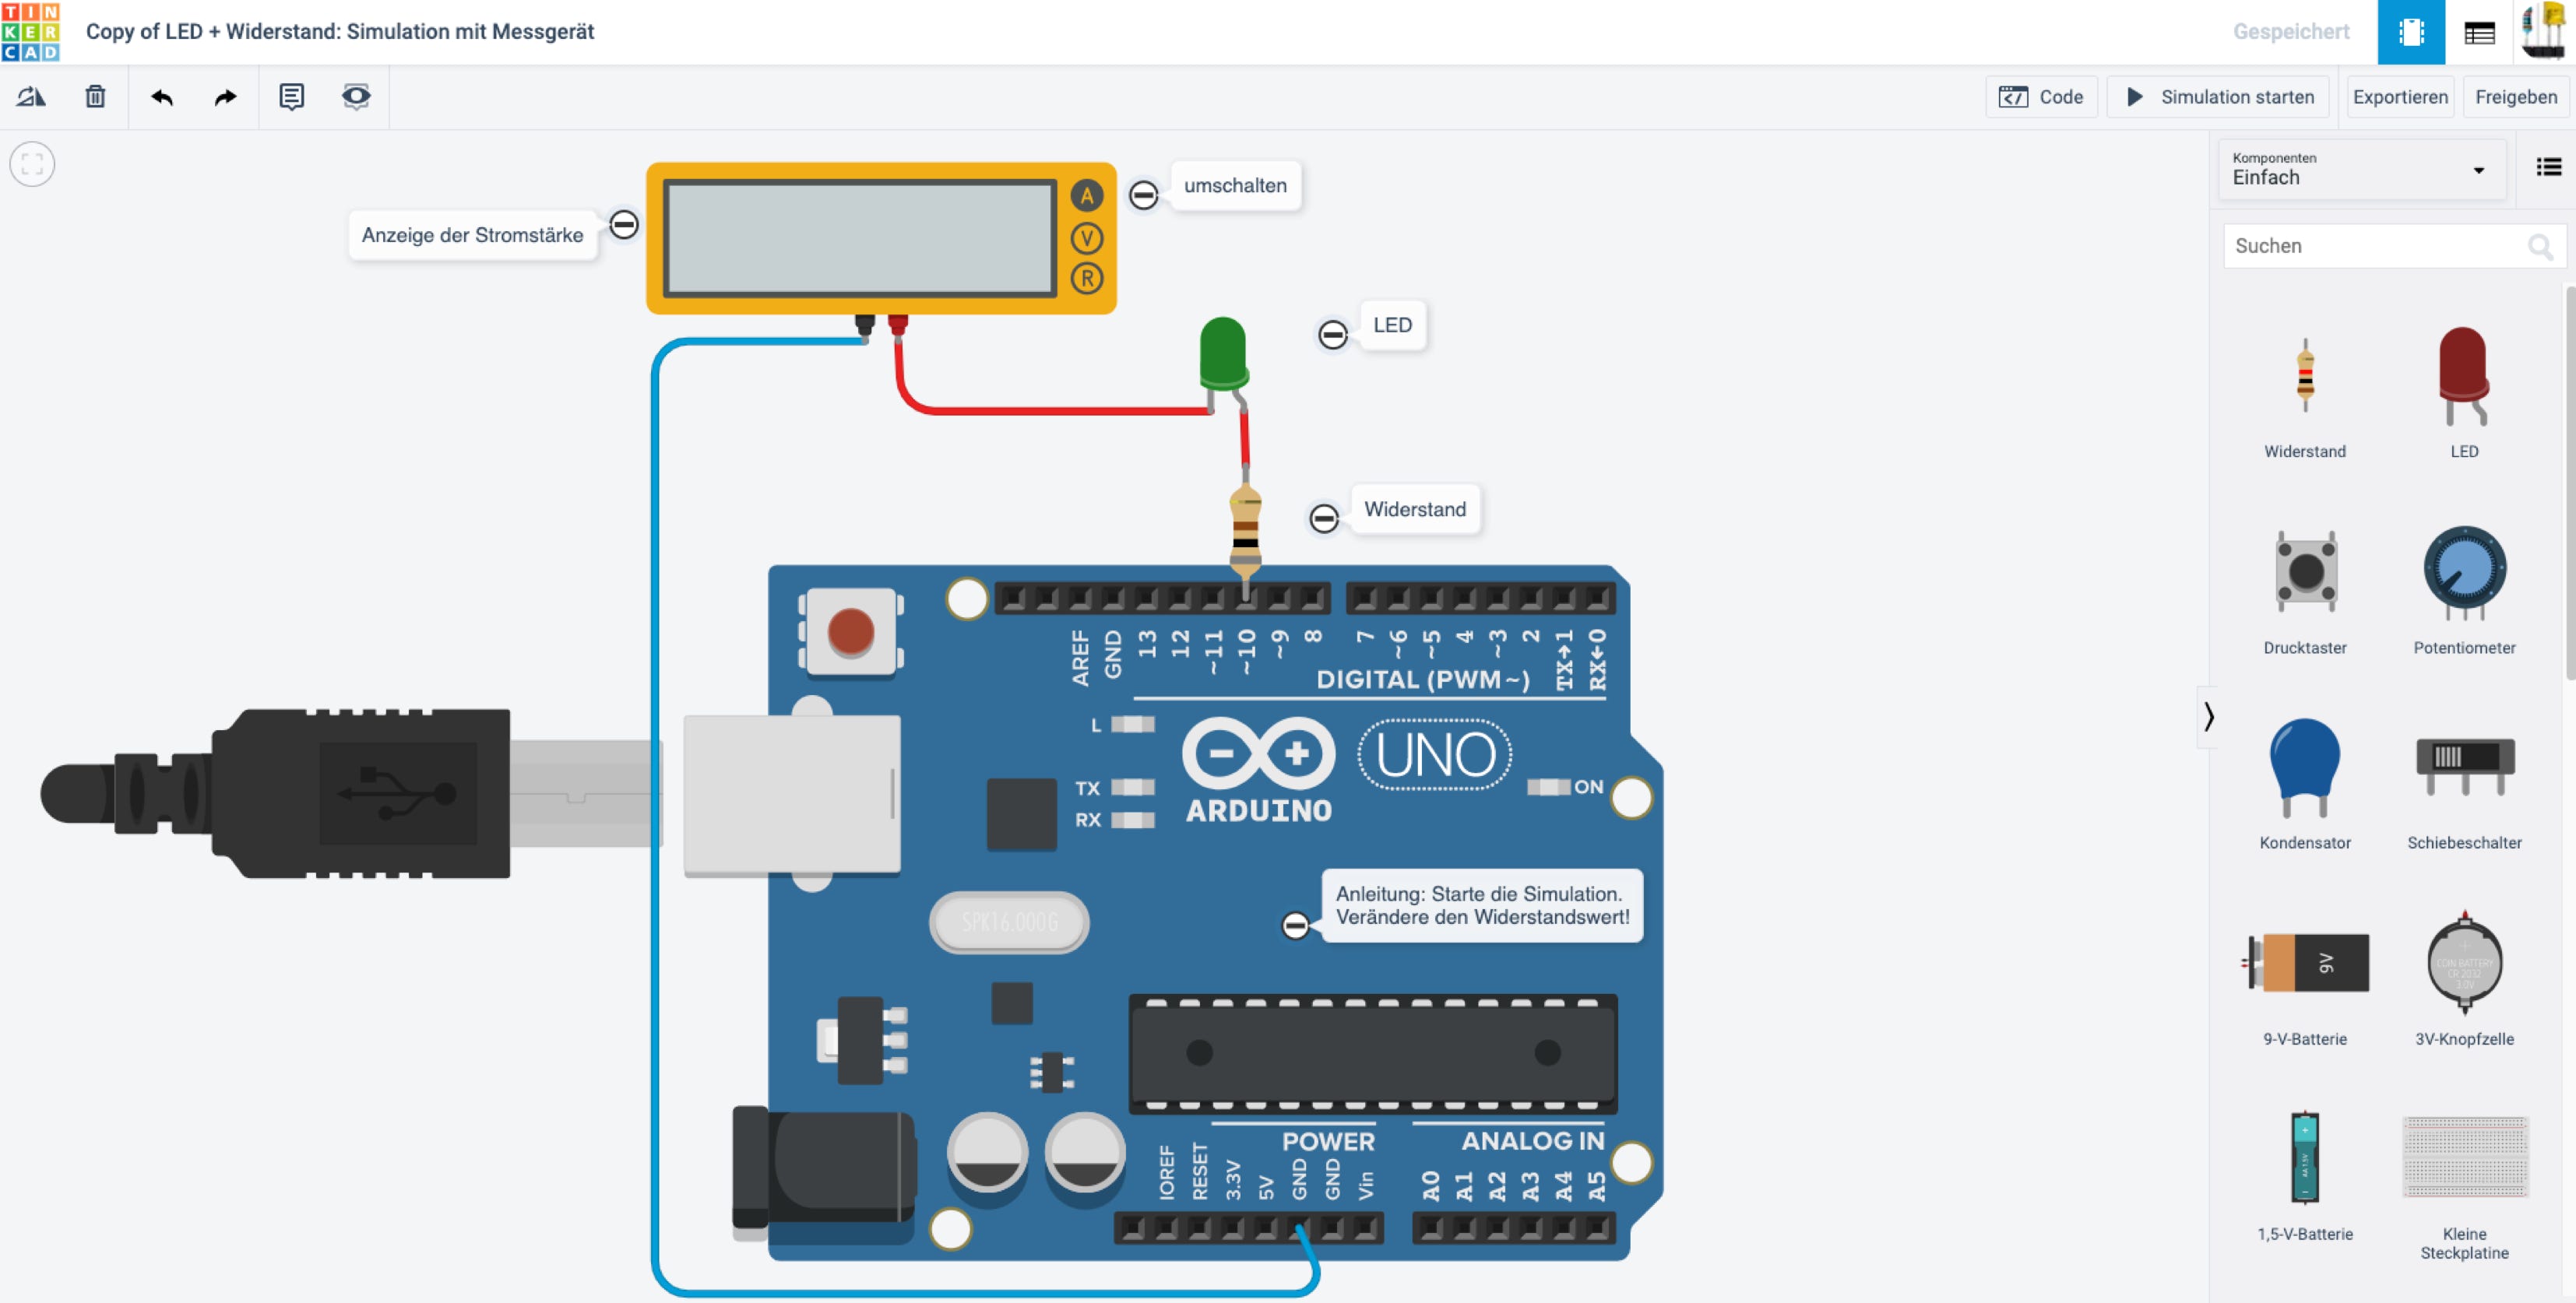Click Exportieren button
The image size is (2576, 1303).
click(2400, 97)
